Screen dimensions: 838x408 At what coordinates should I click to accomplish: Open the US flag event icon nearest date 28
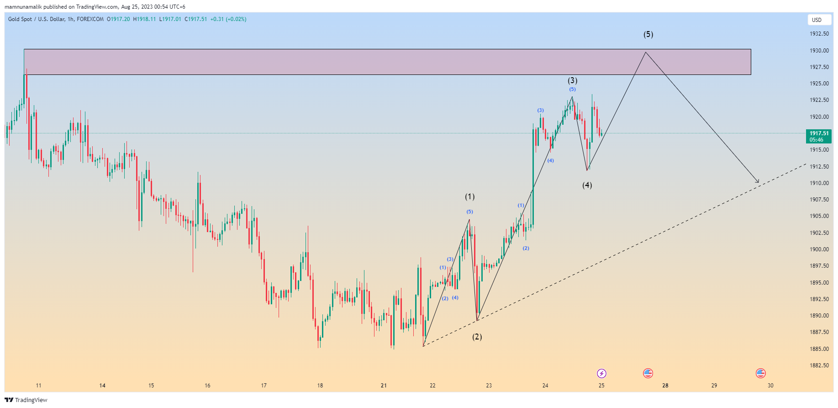click(x=648, y=373)
